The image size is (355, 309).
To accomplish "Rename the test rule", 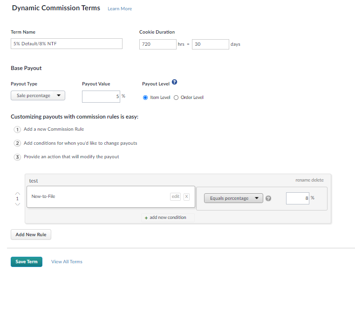I will 303,180.
